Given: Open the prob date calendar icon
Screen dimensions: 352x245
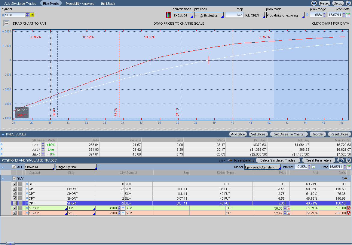Looking at the screenshot, I should [x=348, y=15].
